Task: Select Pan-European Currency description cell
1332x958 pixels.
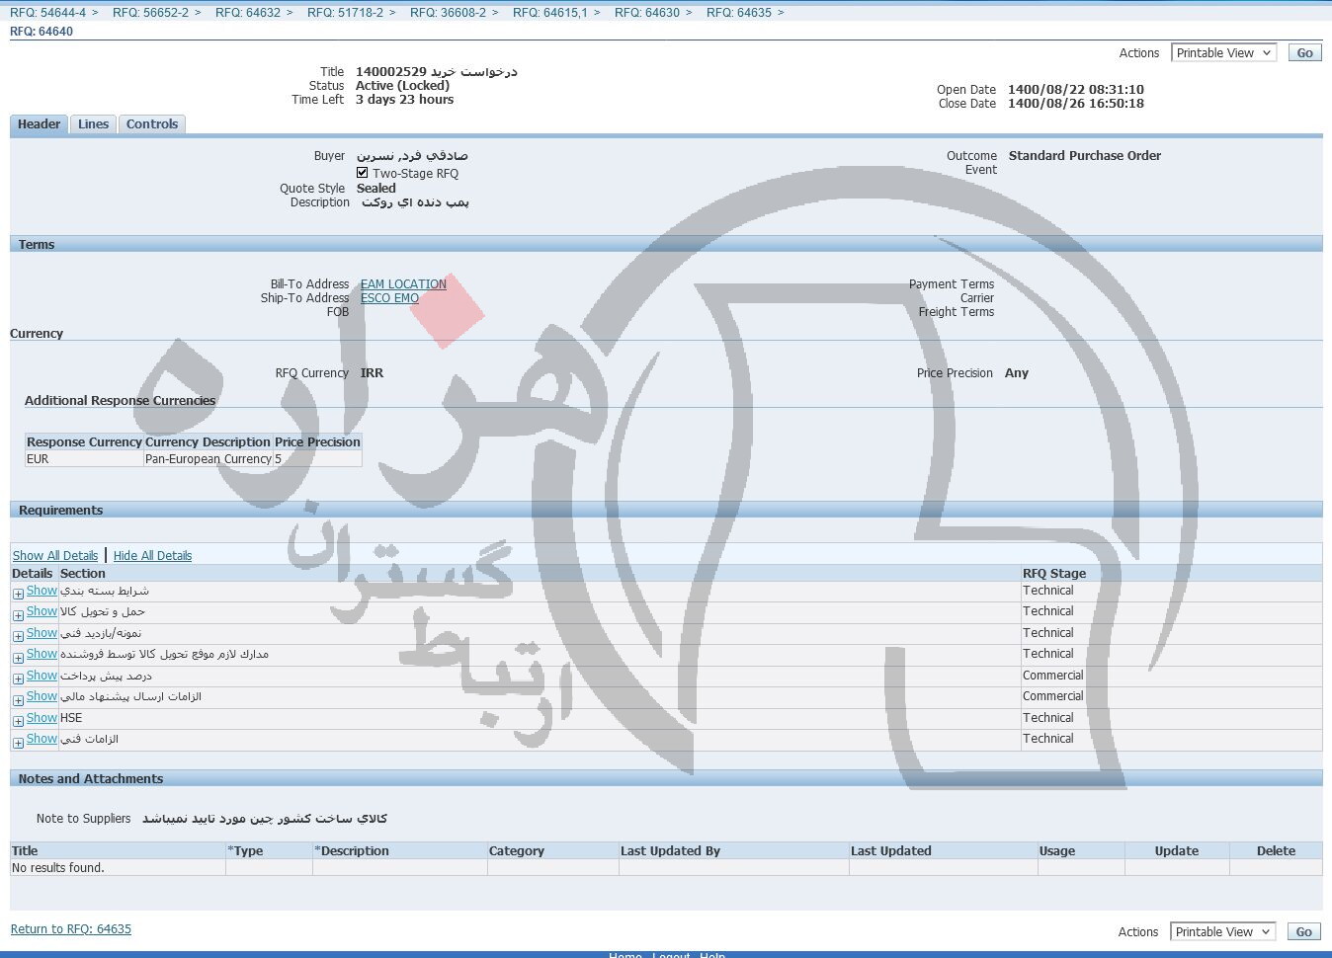Action: (208, 459)
